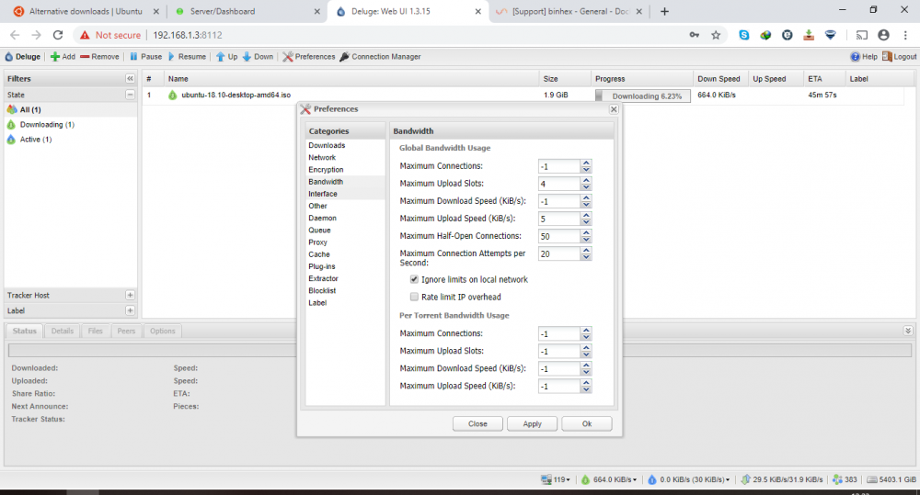Screen dimensions: 920x495
Task: Switch to the Details tab
Action: (x=63, y=331)
